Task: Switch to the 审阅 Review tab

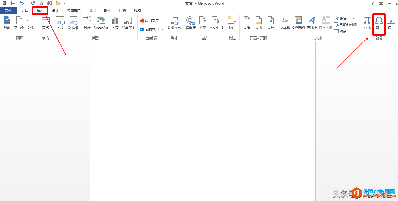Action: pyautogui.click(x=123, y=11)
